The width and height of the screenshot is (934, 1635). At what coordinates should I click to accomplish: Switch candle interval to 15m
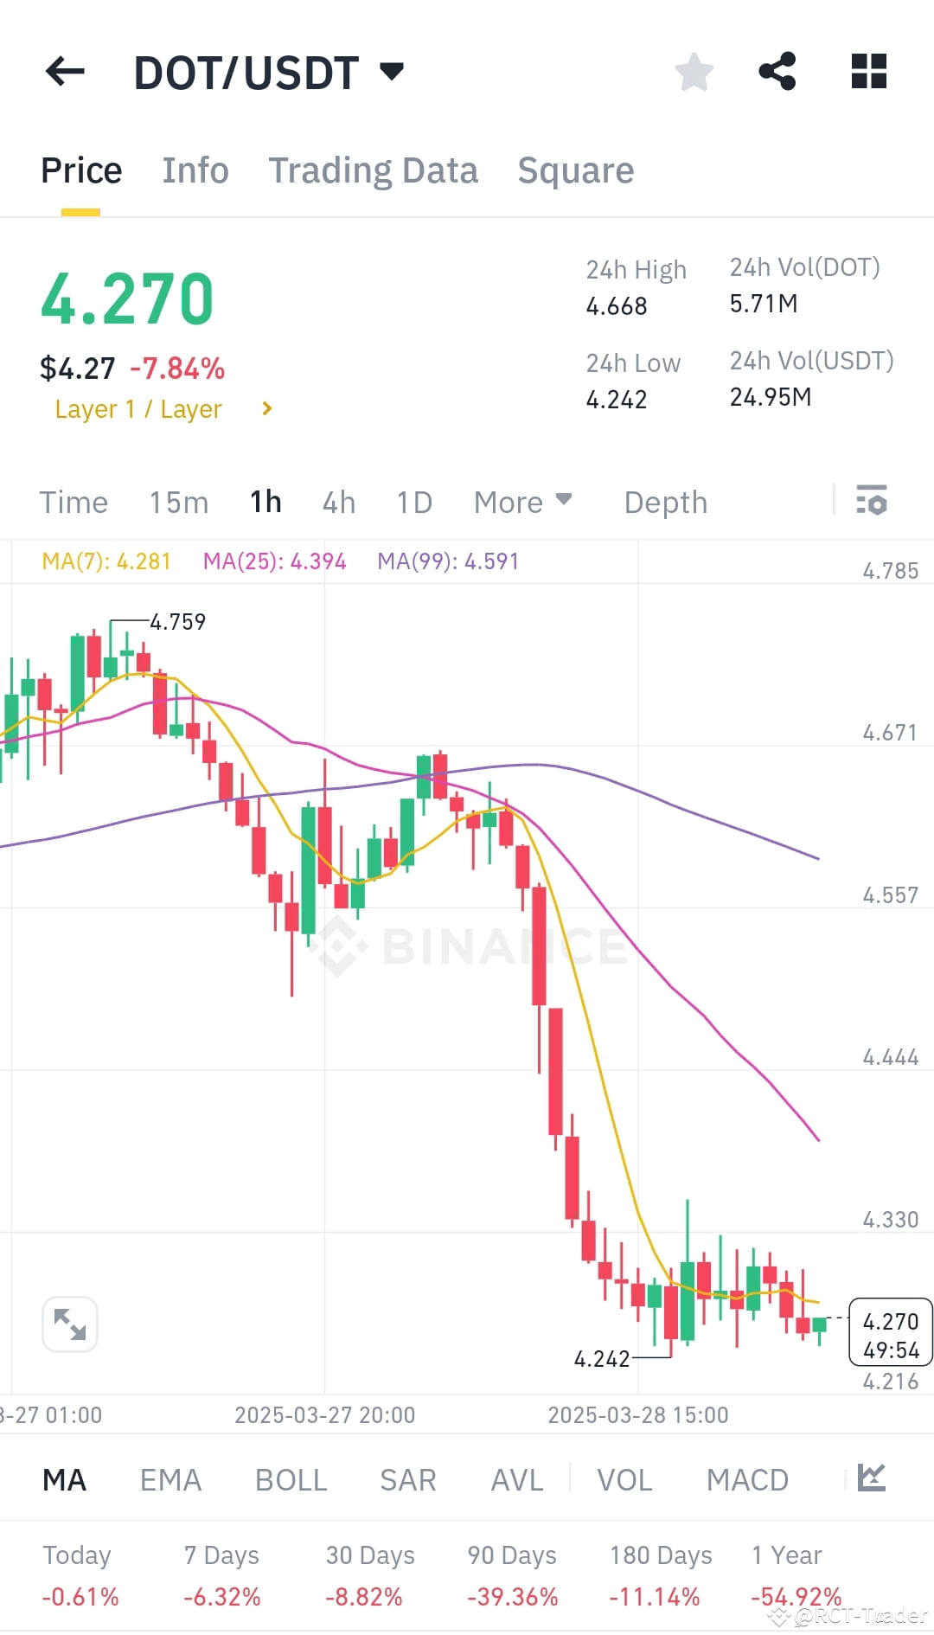tap(178, 502)
